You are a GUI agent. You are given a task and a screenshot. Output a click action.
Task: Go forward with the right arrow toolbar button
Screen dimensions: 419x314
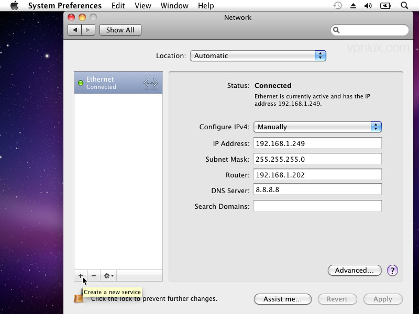point(88,30)
